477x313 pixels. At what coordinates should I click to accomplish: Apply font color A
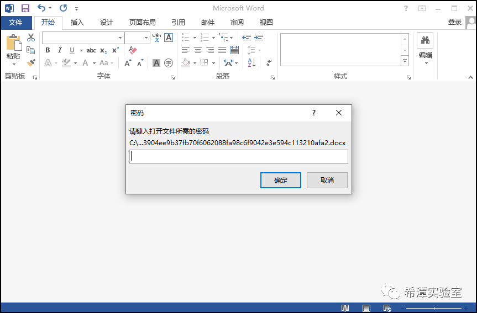point(86,63)
